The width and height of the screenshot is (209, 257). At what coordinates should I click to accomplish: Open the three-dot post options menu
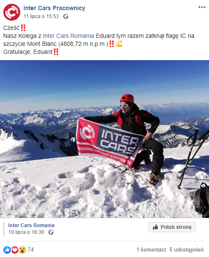(x=201, y=7)
